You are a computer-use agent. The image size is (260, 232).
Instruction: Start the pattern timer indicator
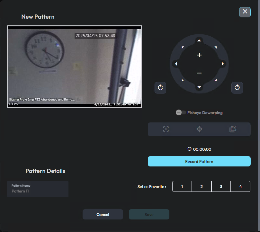click(190, 149)
